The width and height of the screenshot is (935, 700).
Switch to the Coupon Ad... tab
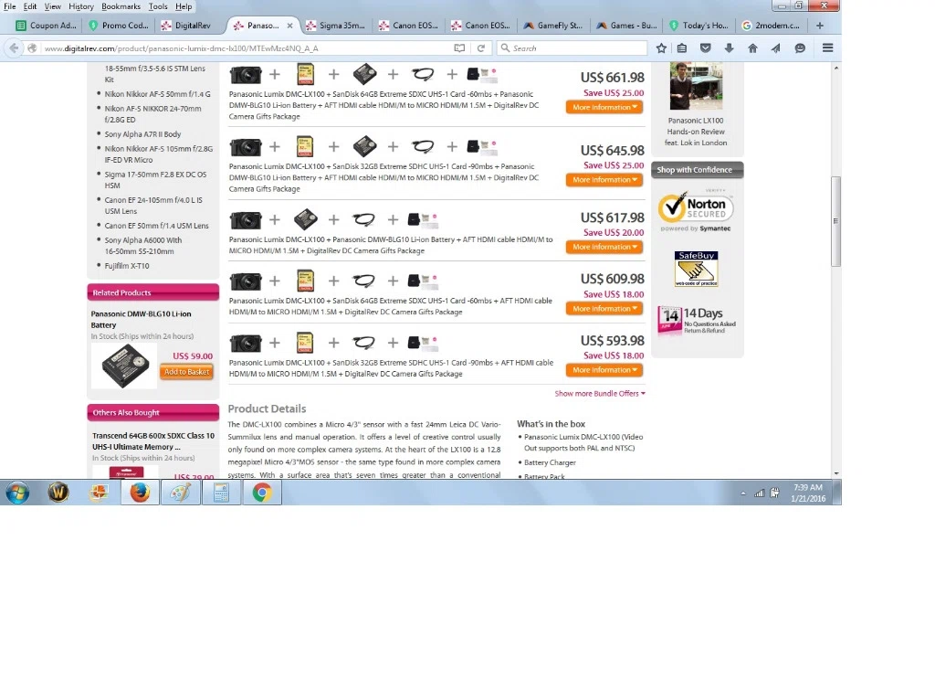click(47, 26)
